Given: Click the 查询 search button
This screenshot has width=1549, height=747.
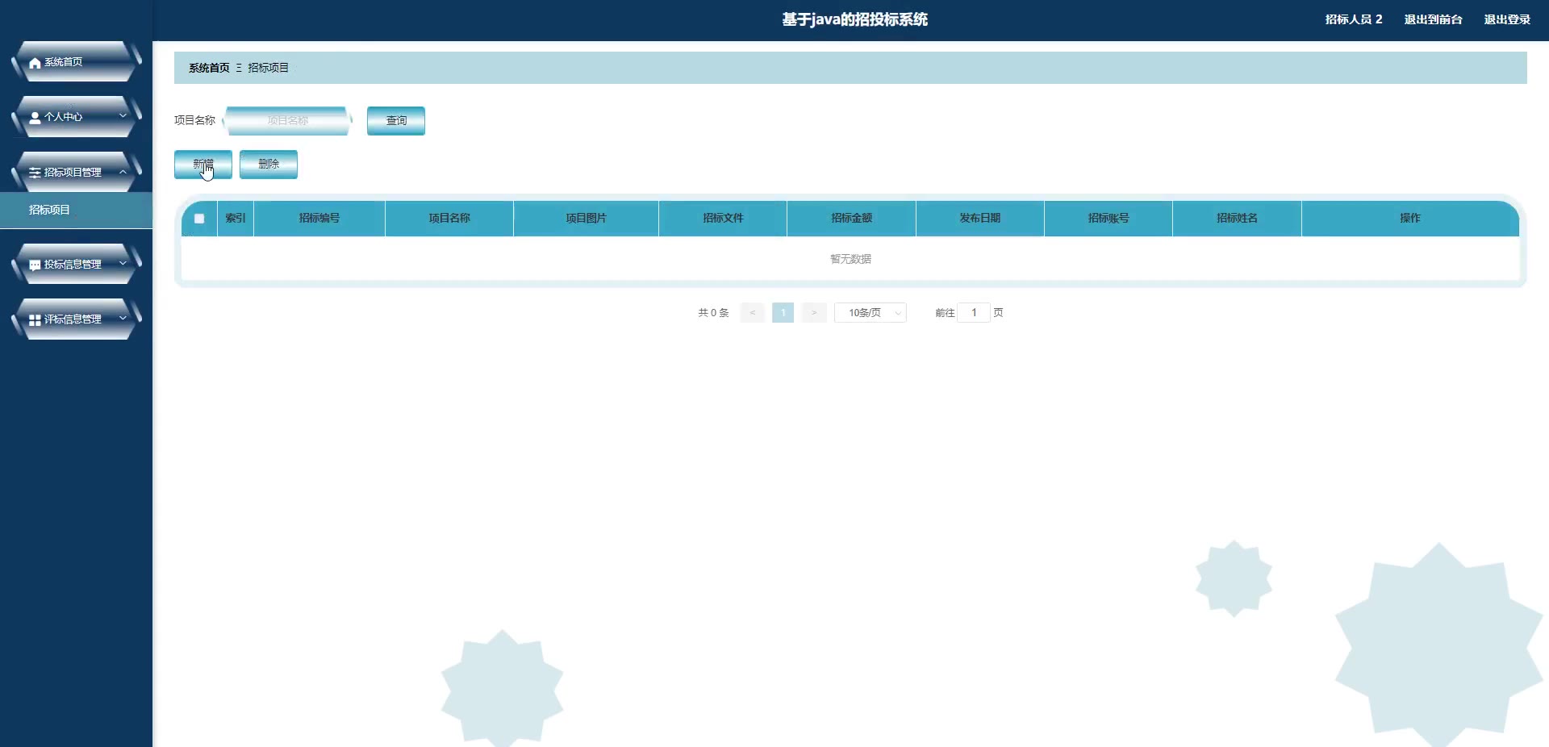Looking at the screenshot, I should tap(396, 121).
